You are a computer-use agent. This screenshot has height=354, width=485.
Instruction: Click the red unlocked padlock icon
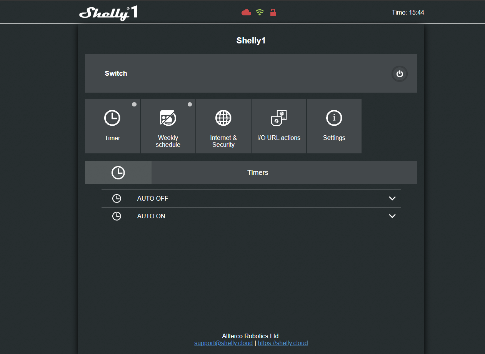tap(273, 12)
